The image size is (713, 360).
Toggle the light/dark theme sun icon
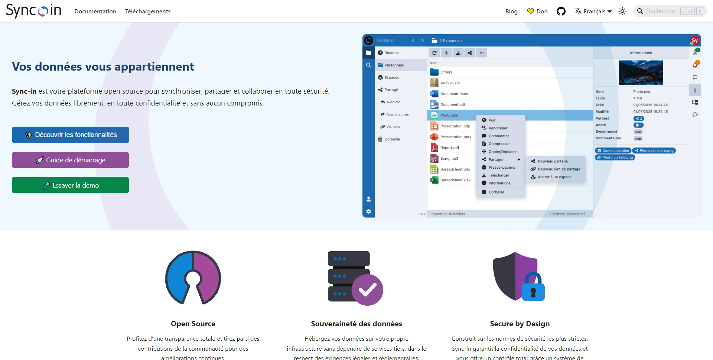click(x=622, y=11)
